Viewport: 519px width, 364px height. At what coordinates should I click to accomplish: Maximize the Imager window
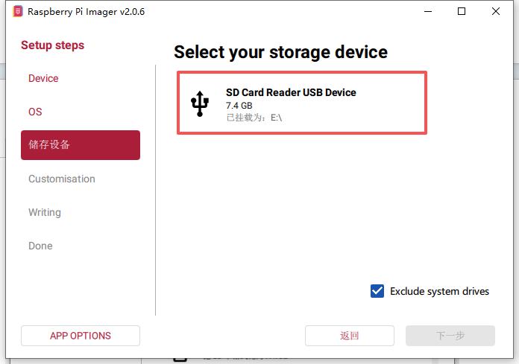462,11
